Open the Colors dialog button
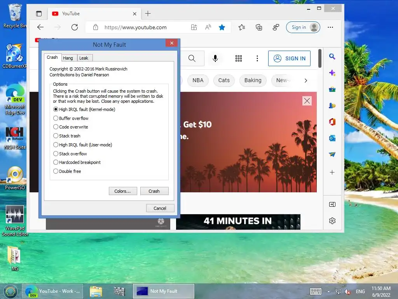398x299 pixels. [122, 191]
